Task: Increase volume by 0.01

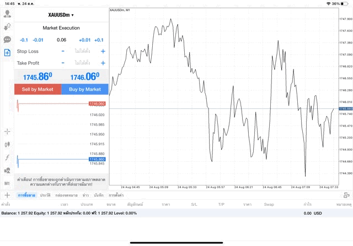Action: click(x=84, y=40)
